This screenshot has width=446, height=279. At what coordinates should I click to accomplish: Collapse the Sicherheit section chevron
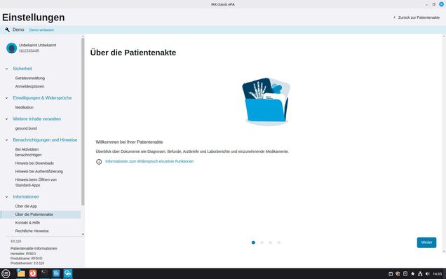tap(6, 69)
